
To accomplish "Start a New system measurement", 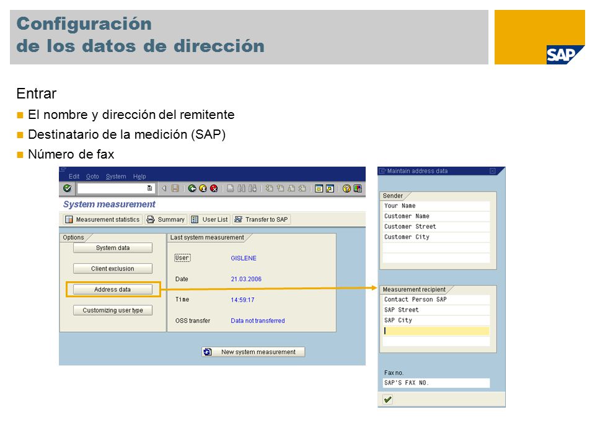I will click(253, 352).
